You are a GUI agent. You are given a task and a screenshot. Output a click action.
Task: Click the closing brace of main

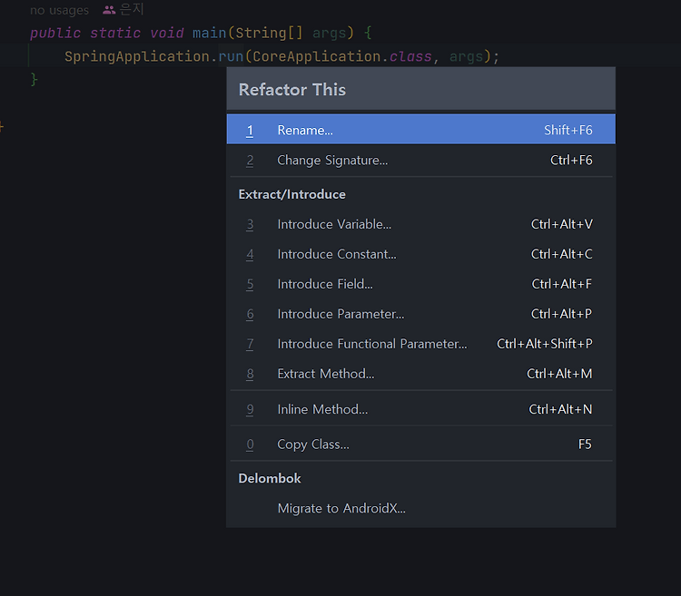[34, 80]
